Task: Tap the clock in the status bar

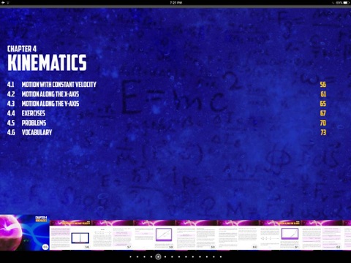Action: pyautogui.click(x=175, y=3)
